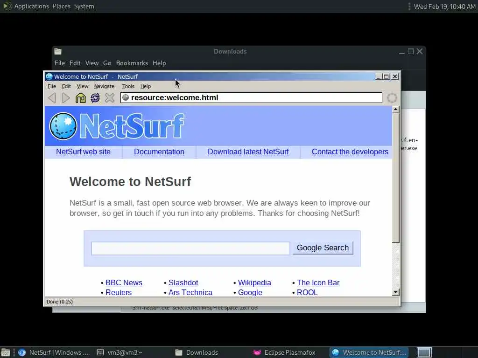This screenshot has height=358, width=478.
Task: Click the Welcome to NetSurf heading
Action: (130, 182)
